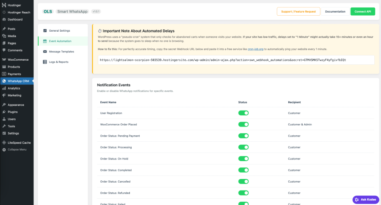Click the Appearance brush icon
The width and height of the screenshot is (381, 205).
click(x=4, y=105)
